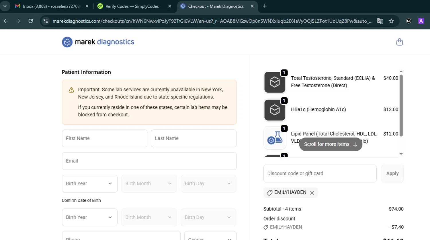Click the HBa1c (Hemoglobin A1c) item name
This screenshot has width=430, height=240.
pyautogui.click(x=318, y=109)
